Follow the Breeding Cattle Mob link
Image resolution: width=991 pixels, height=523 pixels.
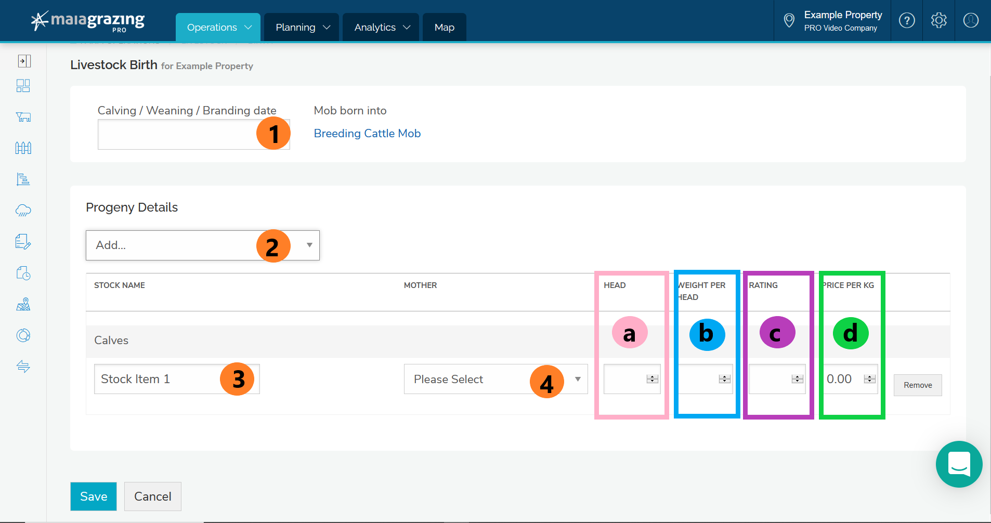tap(367, 134)
